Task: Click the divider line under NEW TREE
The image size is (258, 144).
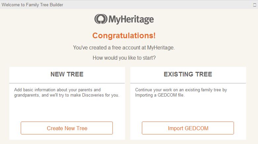Action: tap(67, 83)
